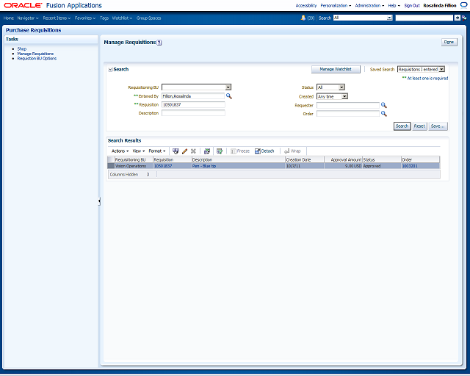The image size is (470, 376).
Task: Open order 1003201 link in results
Action: click(410, 166)
